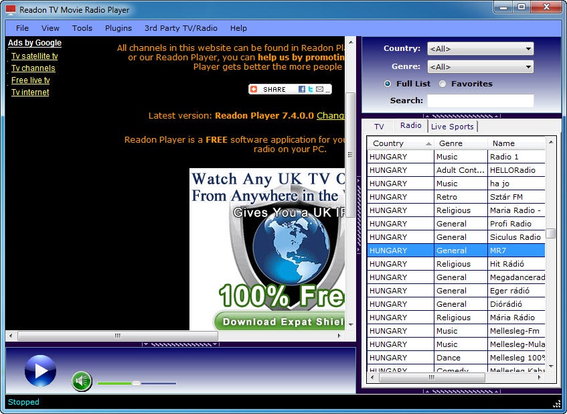Viewport: 567px width, 414px height.
Task: Open the Plugins menu
Action: point(118,28)
